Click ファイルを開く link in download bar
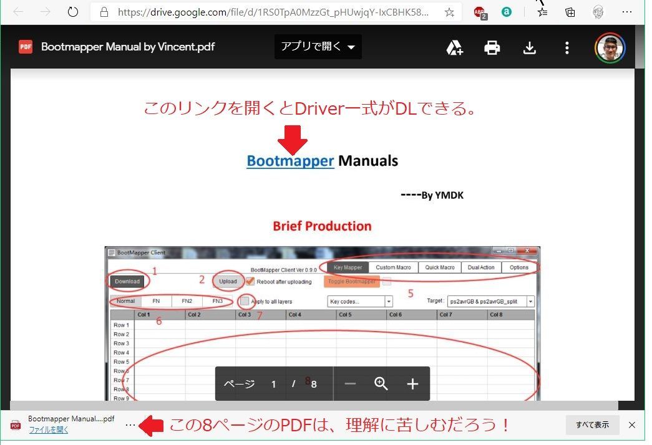This screenshot has height=445, width=652. [x=48, y=430]
